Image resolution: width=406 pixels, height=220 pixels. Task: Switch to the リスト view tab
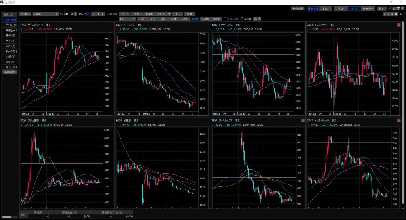pos(340,8)
